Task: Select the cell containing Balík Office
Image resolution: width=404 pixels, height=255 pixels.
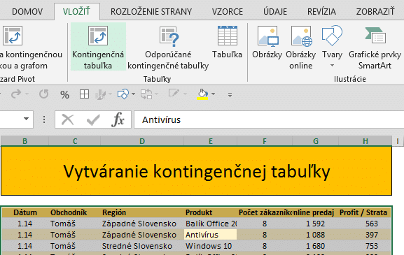Action: 211,224
